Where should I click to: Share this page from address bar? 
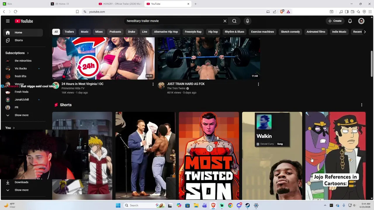tap(275, 12)
